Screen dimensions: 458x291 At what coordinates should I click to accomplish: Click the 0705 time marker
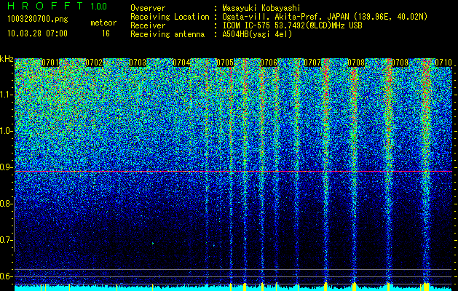coord(225,63)
